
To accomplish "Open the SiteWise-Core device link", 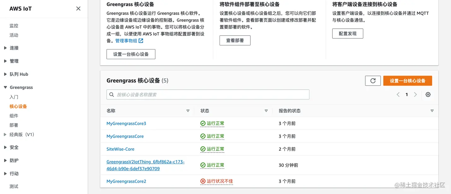I will (x=120, y=149).
